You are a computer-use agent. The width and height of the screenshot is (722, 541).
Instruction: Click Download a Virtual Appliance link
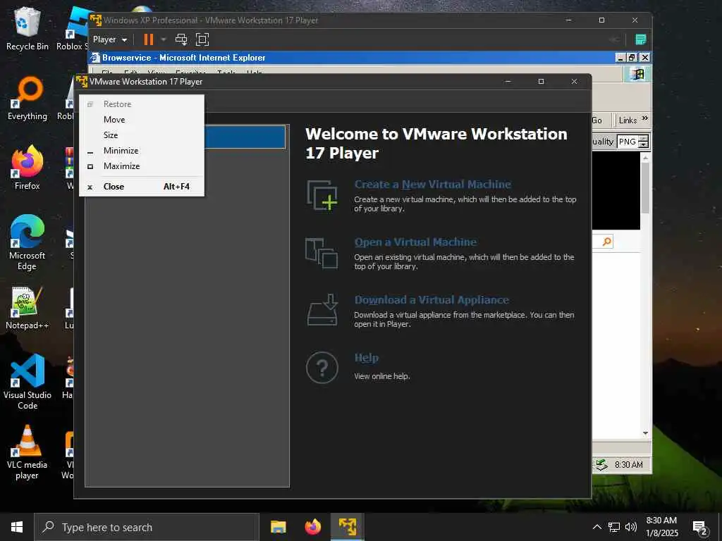(x=432, y=300)
